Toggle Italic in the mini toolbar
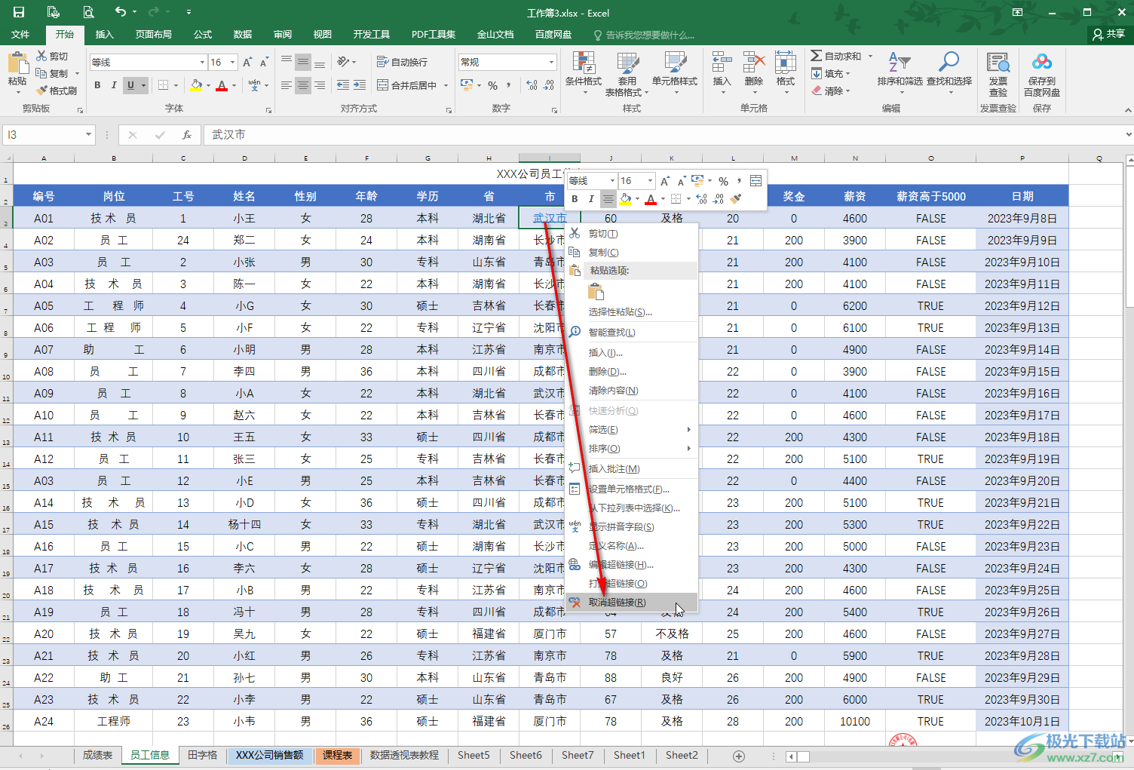Screen dimensions: 1134x770 (x=591, y=199)
